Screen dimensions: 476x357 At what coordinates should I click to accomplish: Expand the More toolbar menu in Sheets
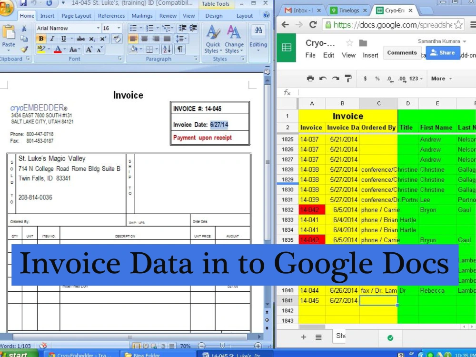pyautogui.click(x=441, y=79)
